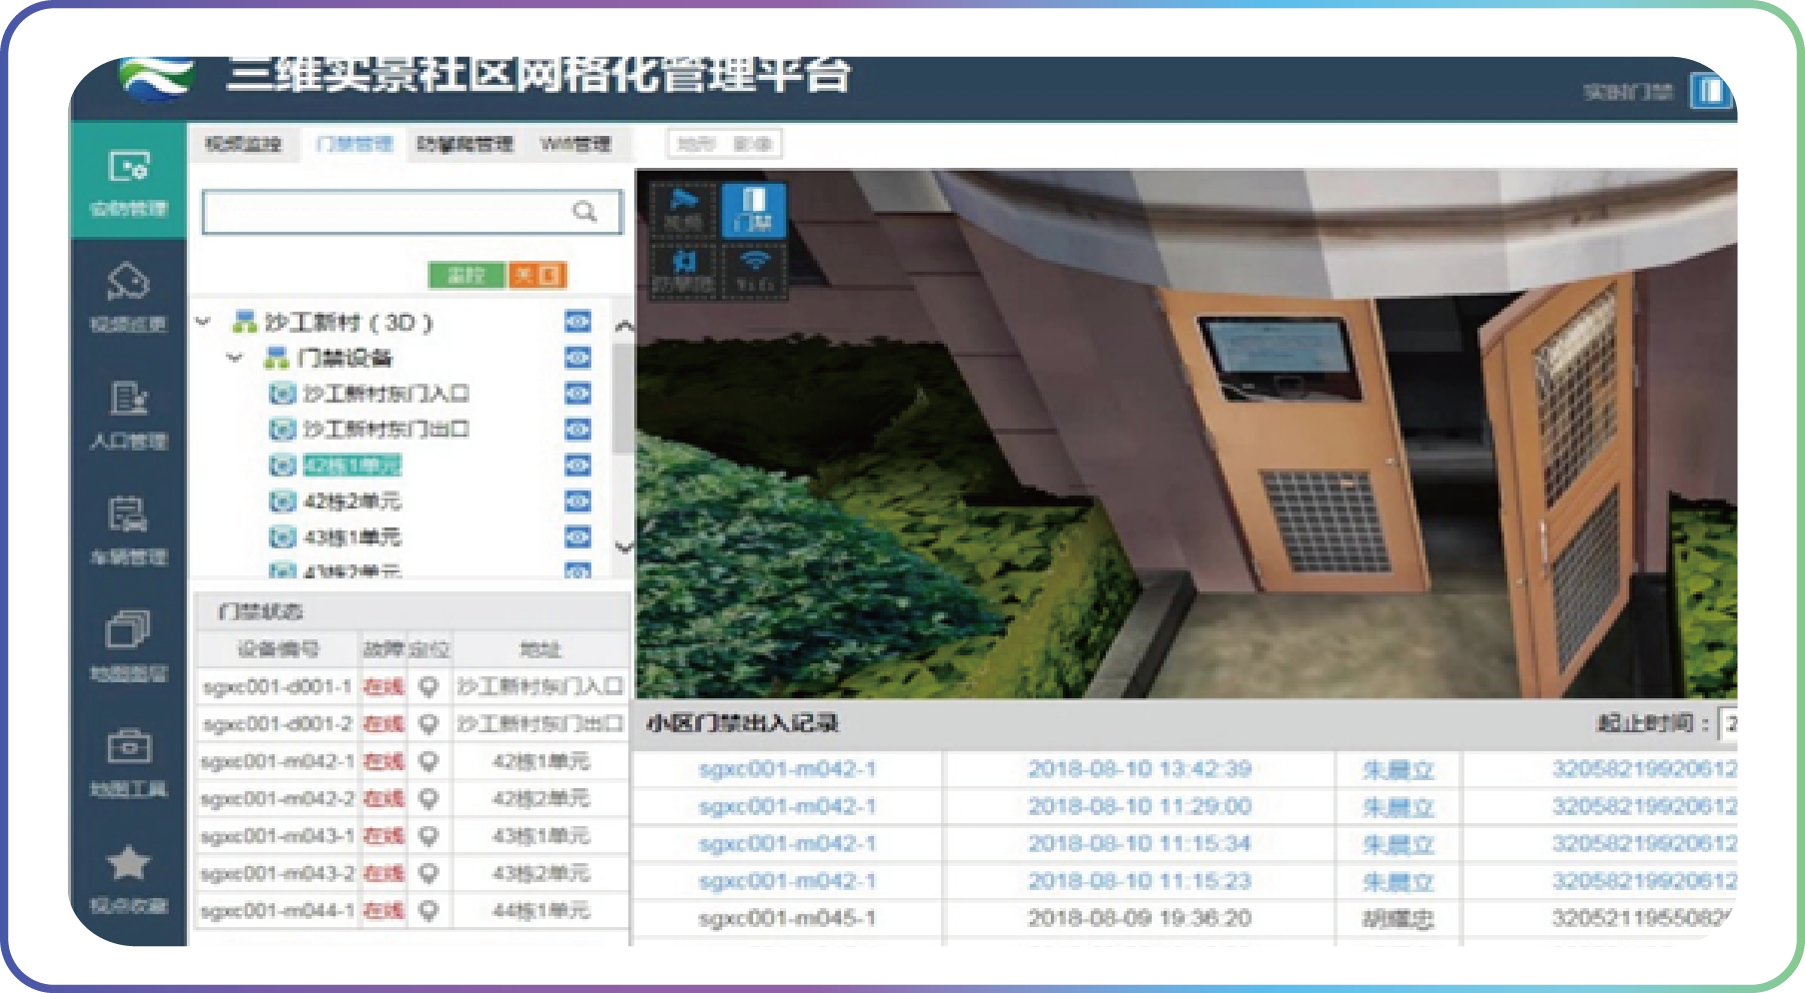Open record link sgxc001-m042-1 at 13:42:39

pos(786,769)
